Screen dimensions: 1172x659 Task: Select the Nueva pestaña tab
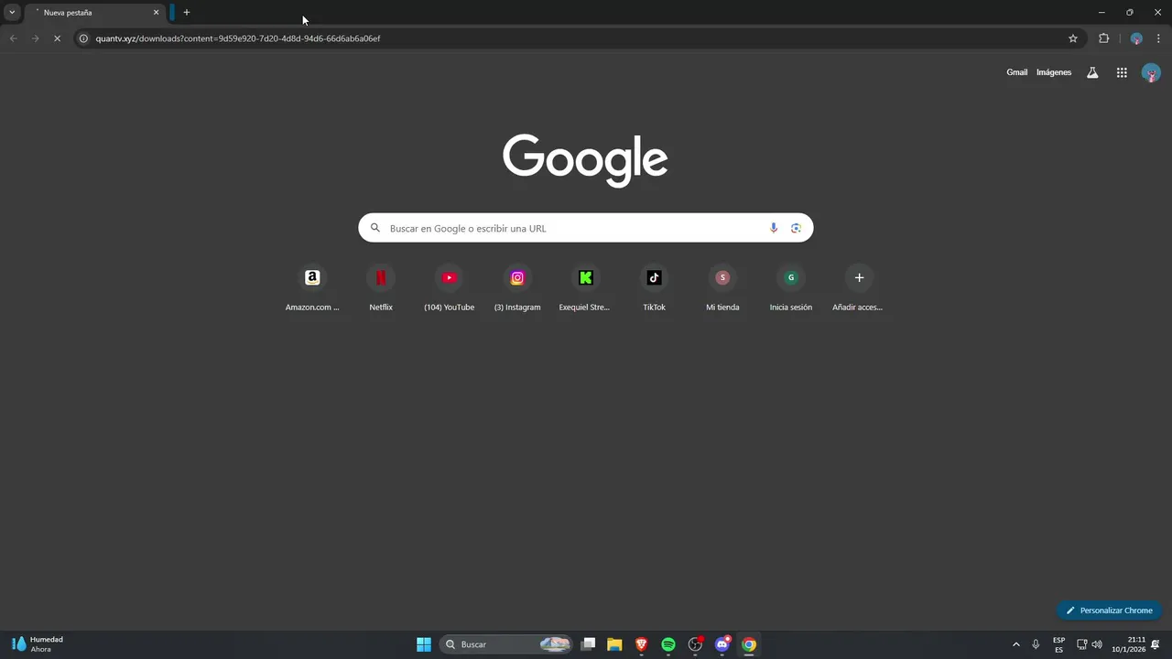point(95,13)
